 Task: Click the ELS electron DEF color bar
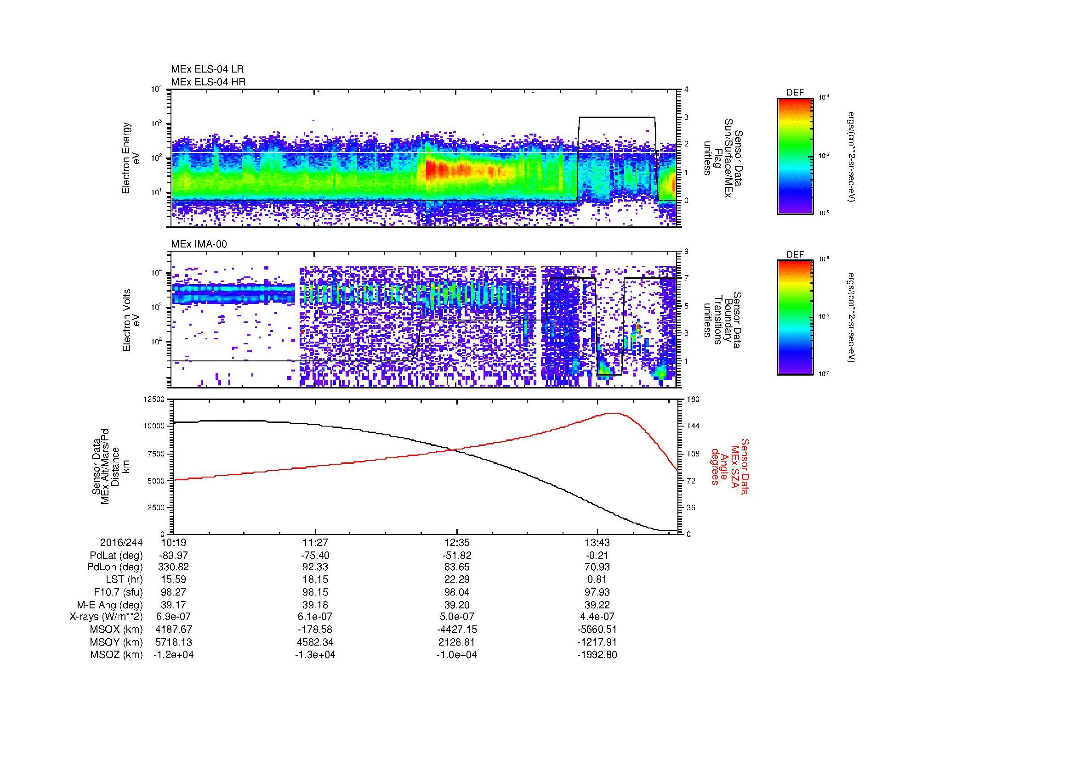(795, 156)
